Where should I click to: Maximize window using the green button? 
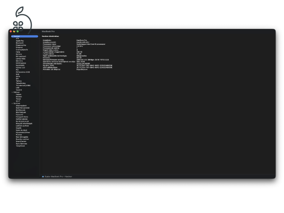pos(18,32)
